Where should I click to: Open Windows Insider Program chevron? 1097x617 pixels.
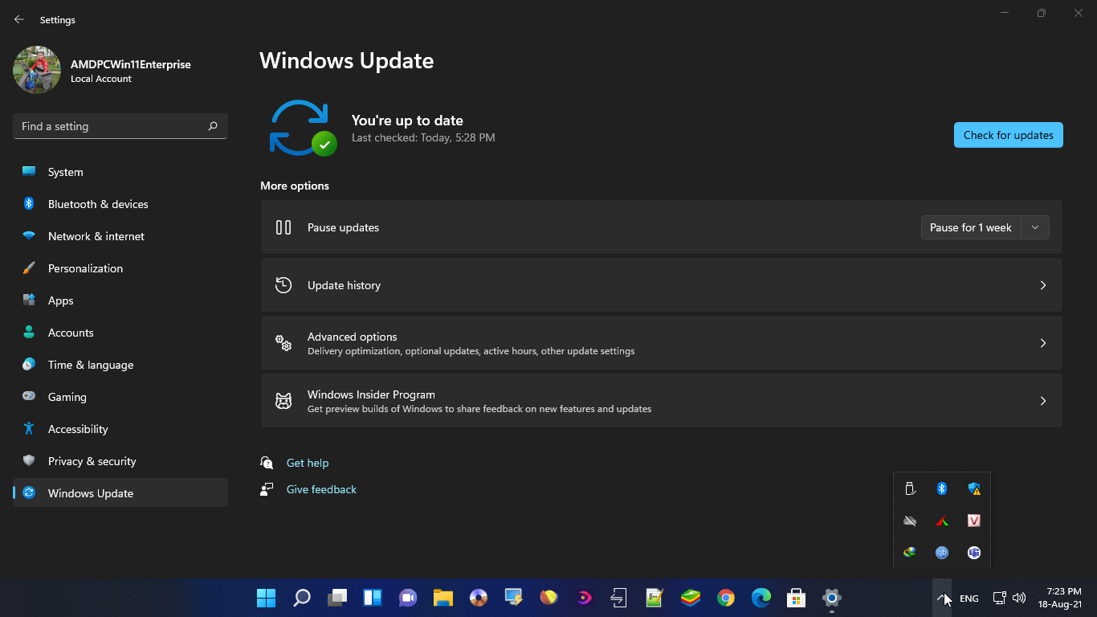click(1043, 401)
